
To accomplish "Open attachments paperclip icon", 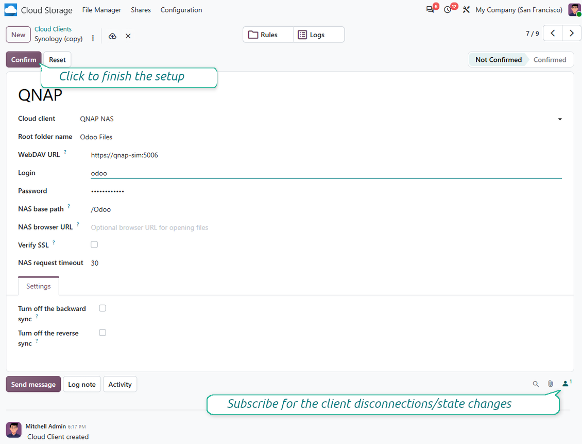I will tap(551, 384).
